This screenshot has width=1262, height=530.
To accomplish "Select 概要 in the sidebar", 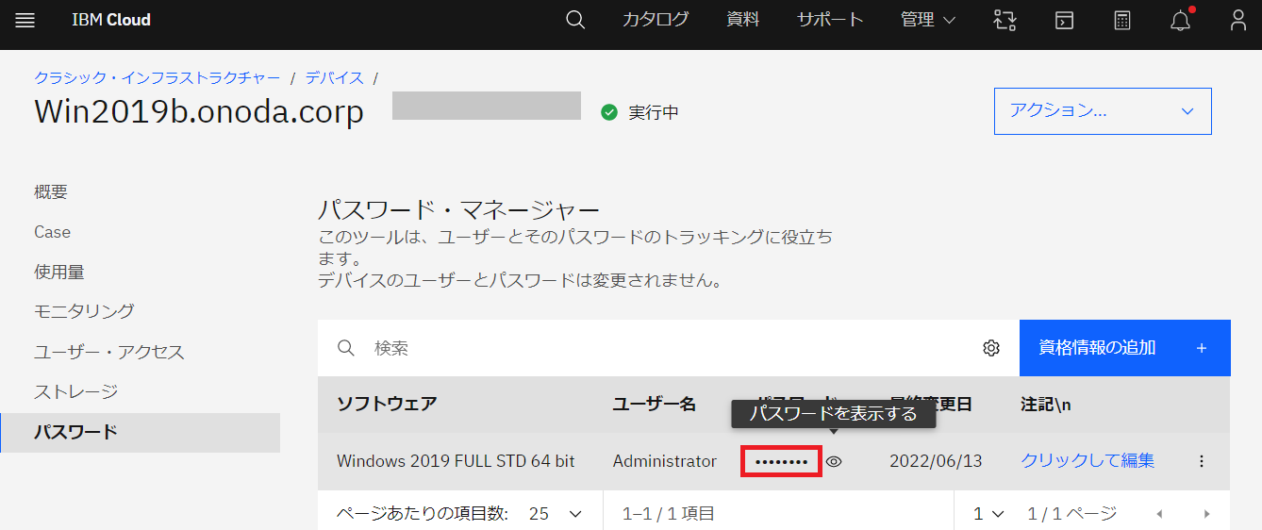I will (51, 192).
